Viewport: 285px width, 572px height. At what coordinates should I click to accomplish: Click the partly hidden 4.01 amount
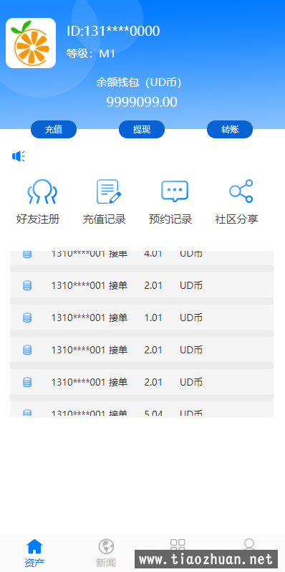[x=153, y=254]
